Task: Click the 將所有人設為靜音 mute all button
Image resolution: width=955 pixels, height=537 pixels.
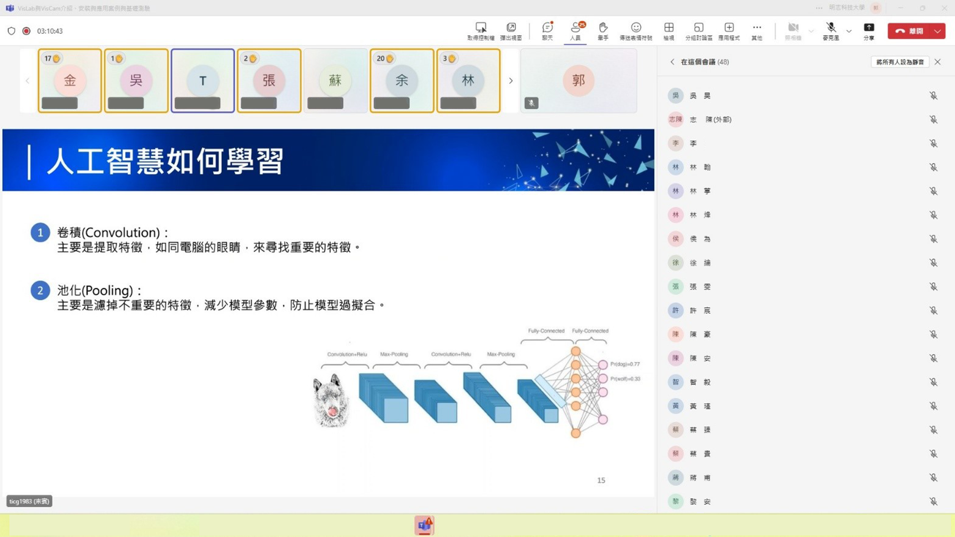Action: tap(901, 62)
